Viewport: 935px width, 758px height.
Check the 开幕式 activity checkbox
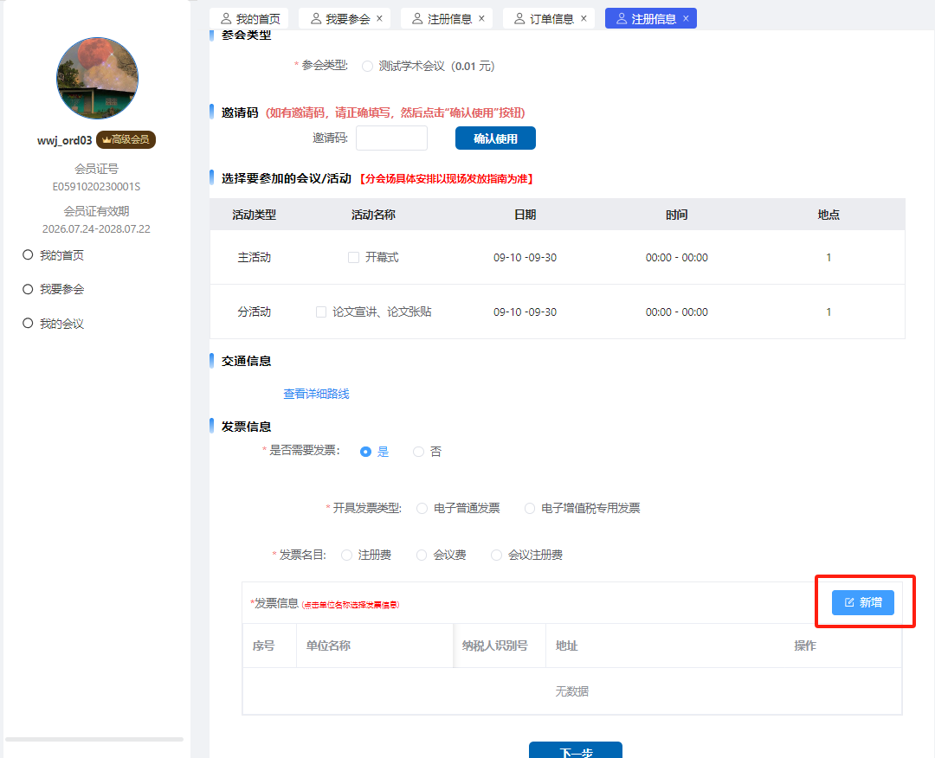pos(353,257)
